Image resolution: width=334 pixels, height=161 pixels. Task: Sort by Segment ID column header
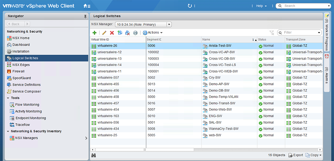(174, 40)
